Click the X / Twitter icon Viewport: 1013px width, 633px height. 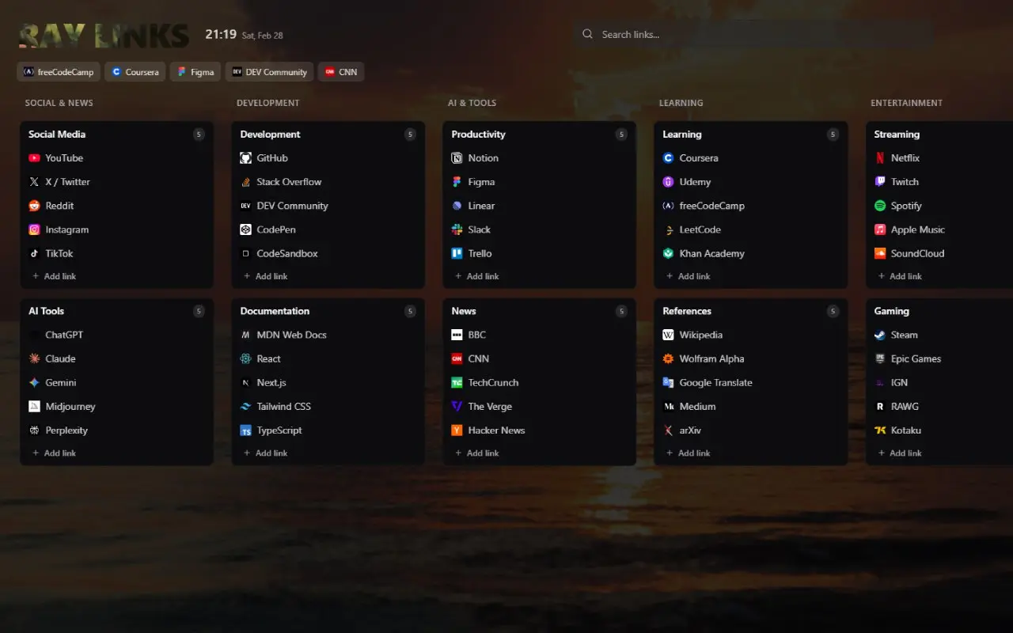[34, 182]
